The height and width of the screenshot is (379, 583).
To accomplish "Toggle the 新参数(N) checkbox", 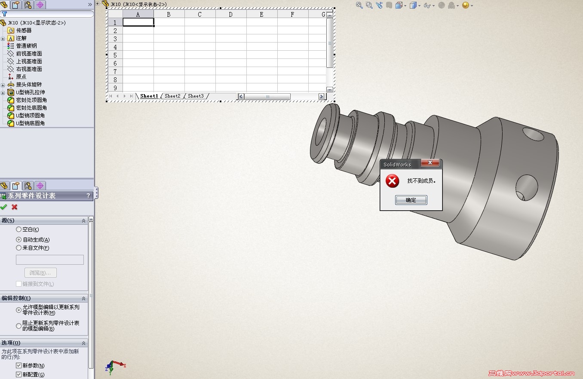I will point(18,365).
